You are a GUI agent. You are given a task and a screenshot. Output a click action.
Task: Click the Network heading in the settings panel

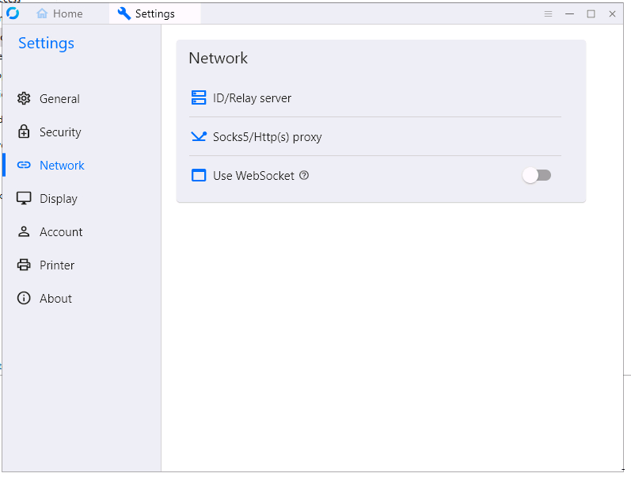[219, 59]
